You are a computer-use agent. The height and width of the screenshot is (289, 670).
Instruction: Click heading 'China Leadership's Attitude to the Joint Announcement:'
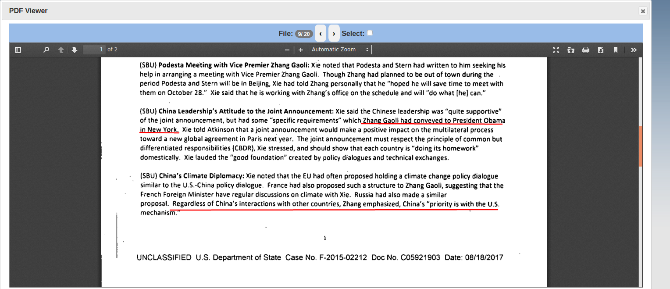click(246, 111)
